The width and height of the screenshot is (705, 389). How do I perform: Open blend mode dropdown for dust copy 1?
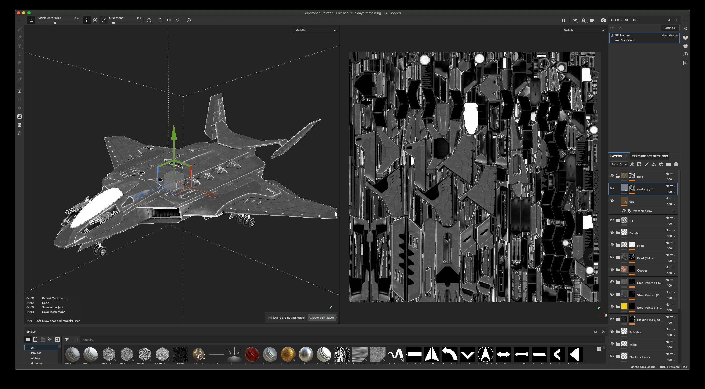(670, 186)
